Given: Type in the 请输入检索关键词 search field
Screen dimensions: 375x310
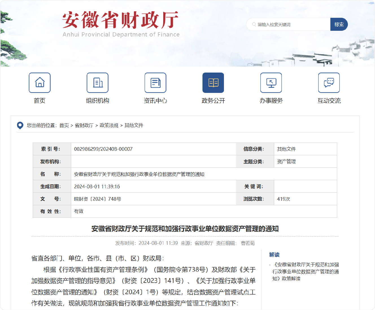Looking at the screenshot, I should pyautogui.click(x=291, y=25).
